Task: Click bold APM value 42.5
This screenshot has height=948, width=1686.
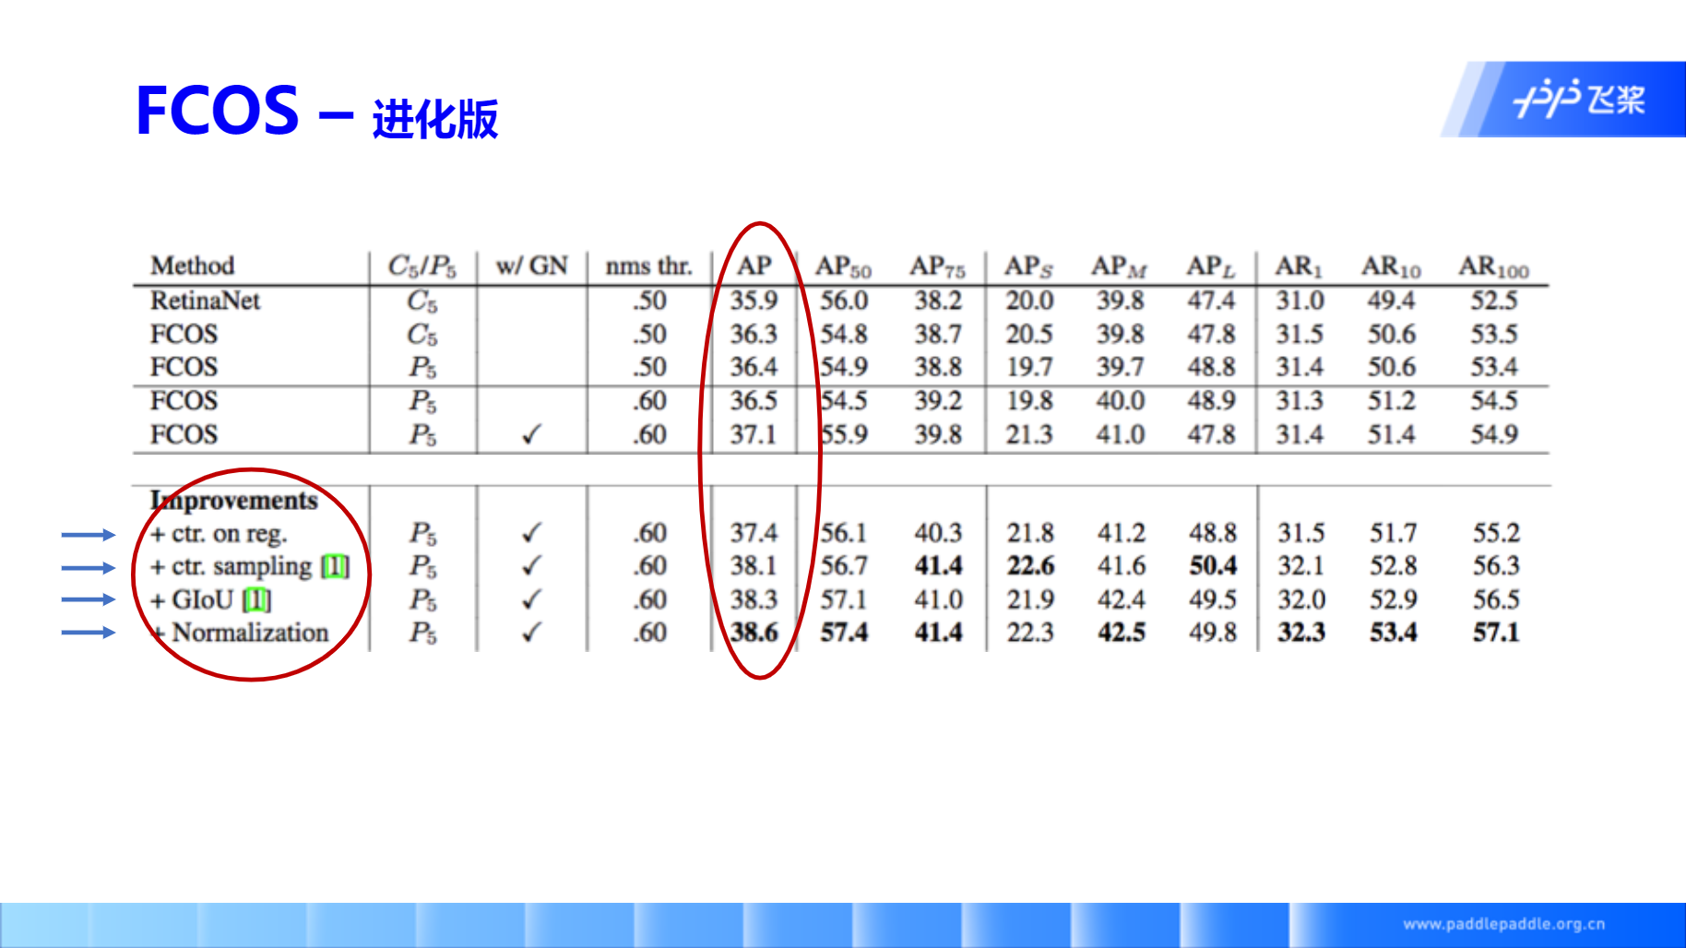Action: pyautogui.click(x=1121, y=633)
